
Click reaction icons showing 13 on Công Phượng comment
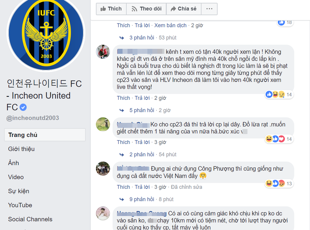point(275,183)
